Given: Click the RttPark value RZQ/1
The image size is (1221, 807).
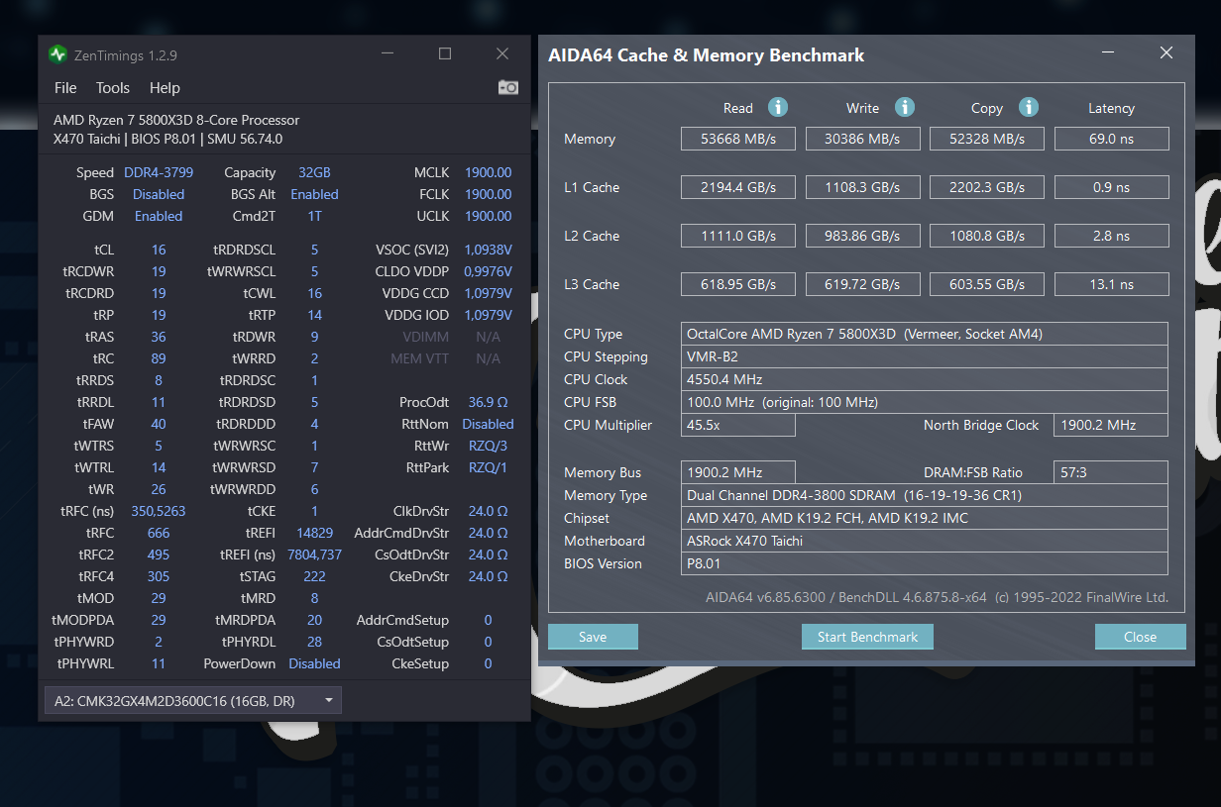Looking at the screenshot, I should click(489, 467).
